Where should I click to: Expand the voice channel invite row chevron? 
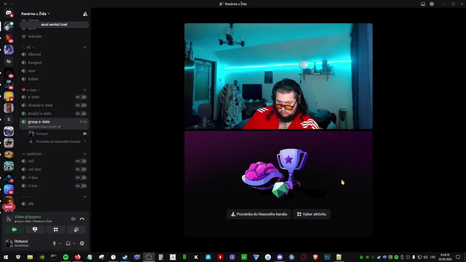click(x=85, y=141)
